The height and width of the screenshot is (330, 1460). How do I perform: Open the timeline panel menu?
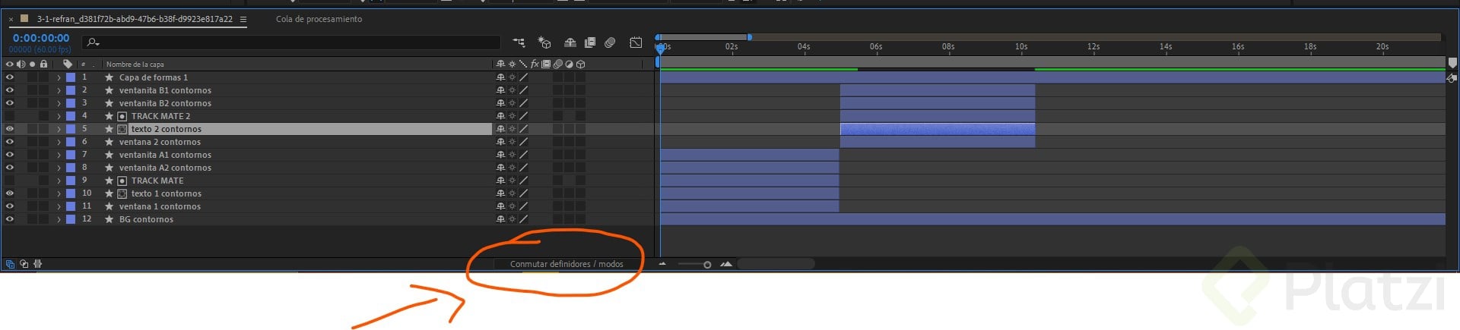243,20
